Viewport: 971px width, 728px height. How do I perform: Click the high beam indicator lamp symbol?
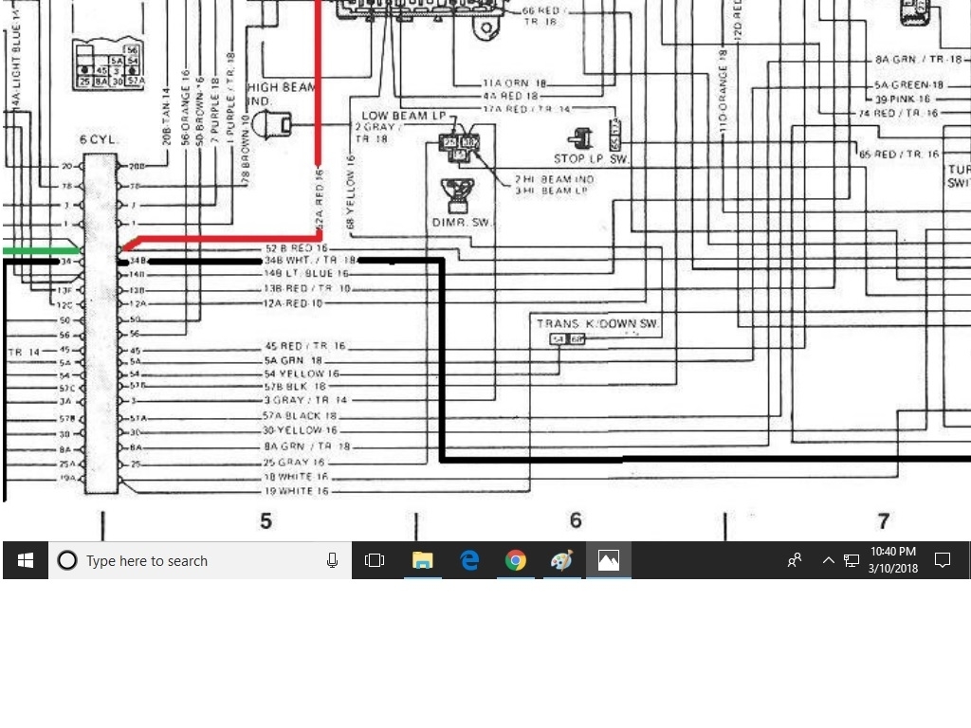(271, 125)
